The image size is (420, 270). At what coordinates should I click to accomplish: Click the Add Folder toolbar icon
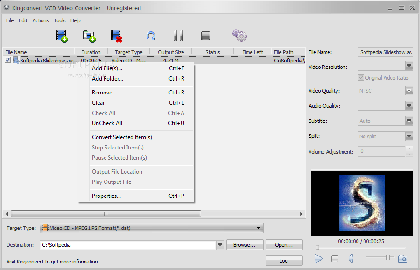click(x=89, y=36)
